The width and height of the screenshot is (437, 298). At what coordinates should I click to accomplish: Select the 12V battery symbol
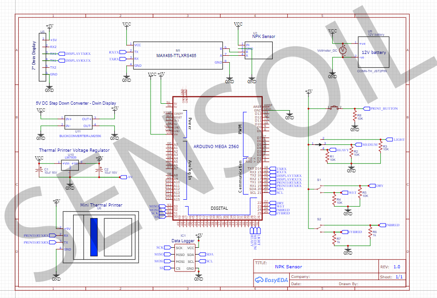(374, 51)
